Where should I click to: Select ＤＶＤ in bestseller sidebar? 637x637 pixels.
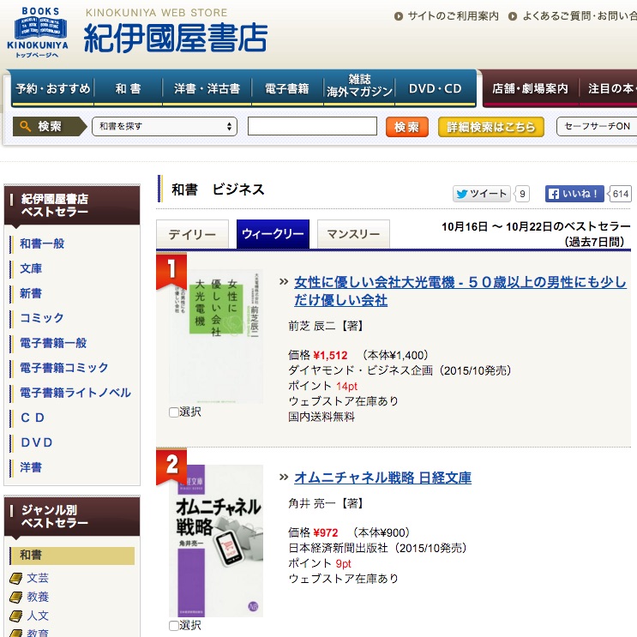pos(37,442)
